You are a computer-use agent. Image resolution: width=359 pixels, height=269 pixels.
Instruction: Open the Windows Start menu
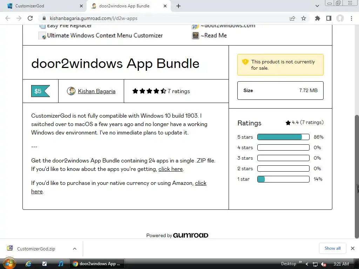point(9,263)
